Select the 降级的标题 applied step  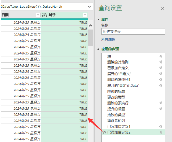tap(116, 91)
